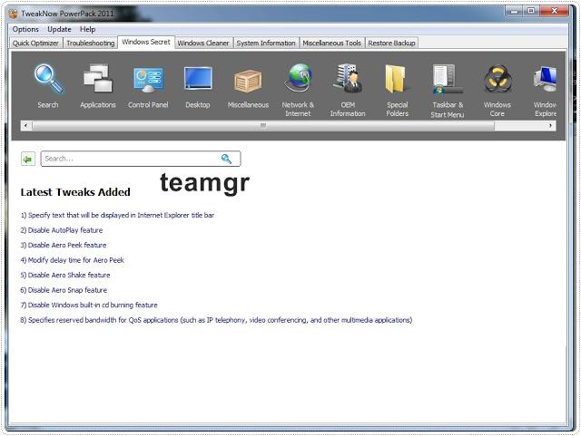The height and width of the screenshot is (436, 581).
Task: Open the Applications tweaks icon
Action: pyautogui.click(x=98, y=79)
